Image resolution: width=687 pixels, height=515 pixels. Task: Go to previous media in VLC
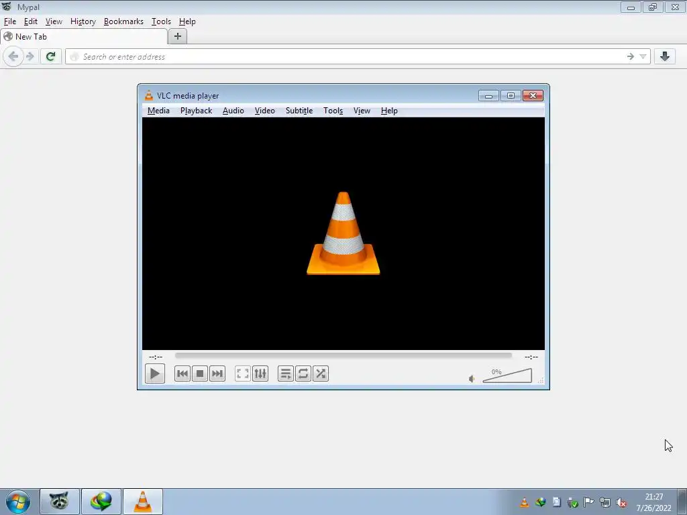(182, 374)
